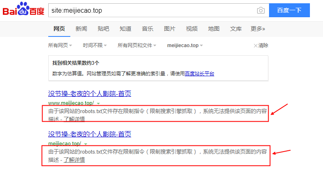Go to the 地图 tab
Image resolution: width=323 pixels, height=170 pixels.
click(213, 29)
